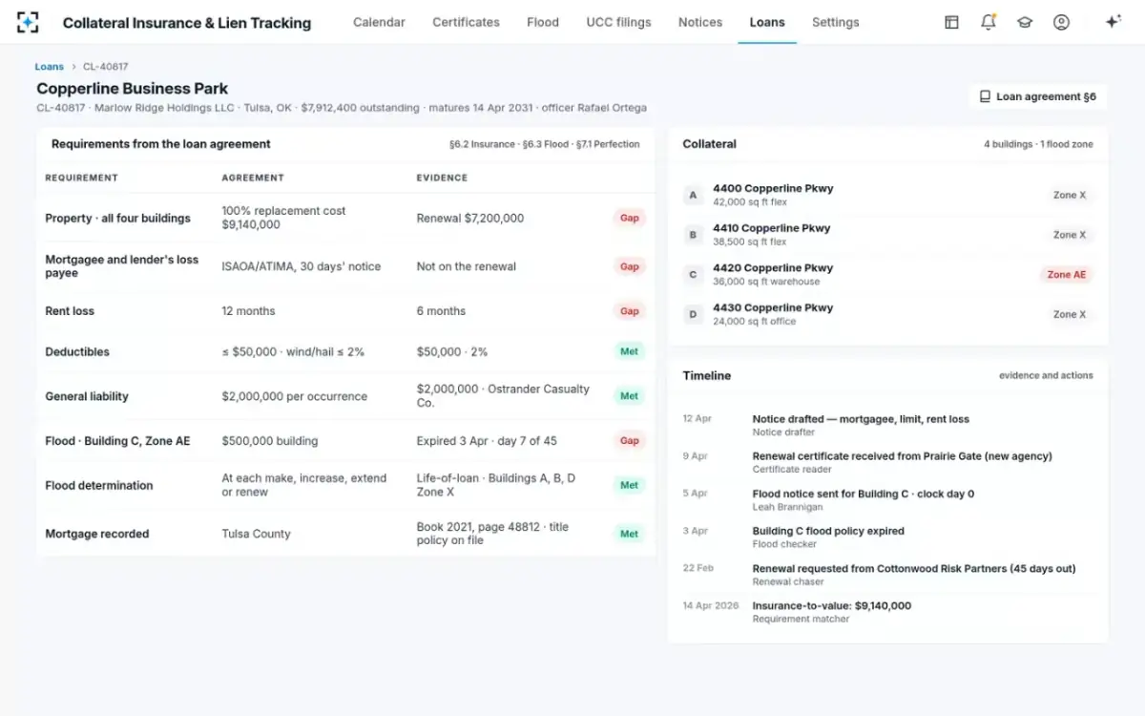Select the Loans tab
Screen dimensions: 1145x716
click(x=767, y=22)
